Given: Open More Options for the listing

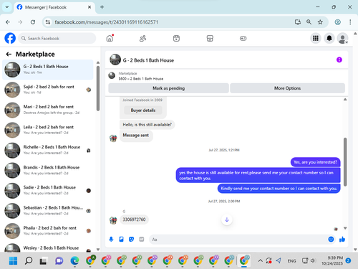Looking at the screenshot, I should click(x=287, y=88).
